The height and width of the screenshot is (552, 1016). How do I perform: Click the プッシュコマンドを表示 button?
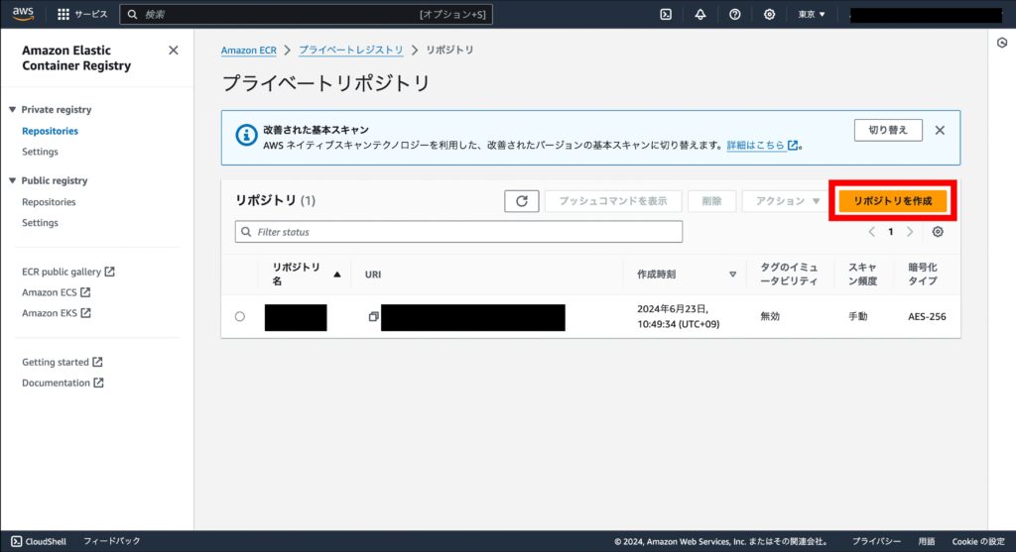[613, 201]
